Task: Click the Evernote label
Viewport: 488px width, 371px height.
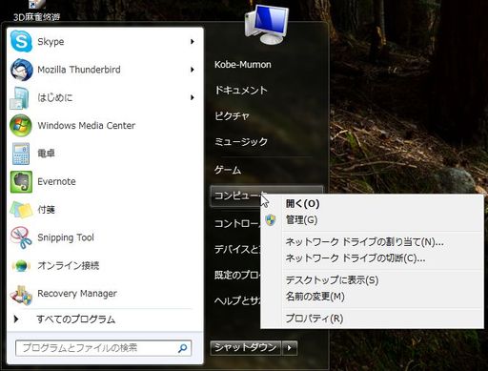Action: [x=56, y=181]
